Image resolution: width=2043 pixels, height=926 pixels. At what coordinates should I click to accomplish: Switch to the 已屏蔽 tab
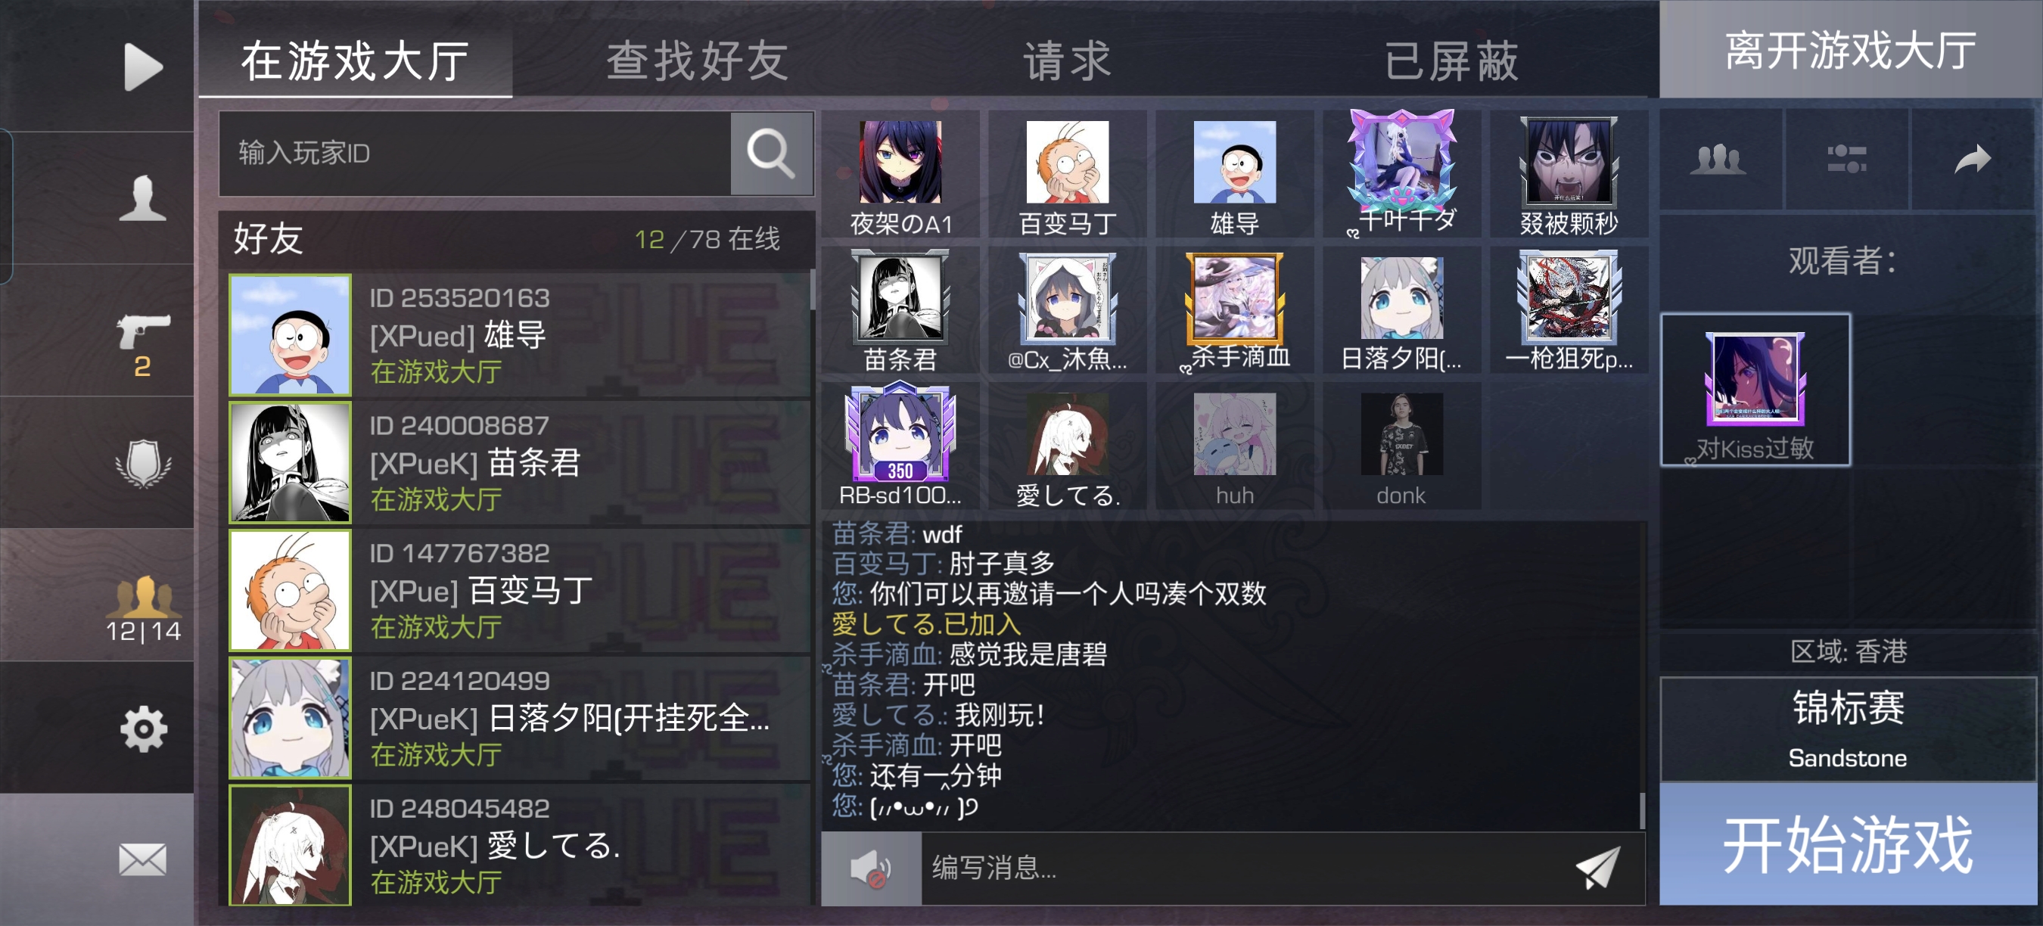click(1451, 61)
